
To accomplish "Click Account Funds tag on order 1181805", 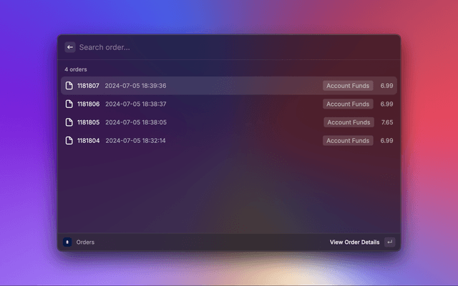I will (348, 122).
